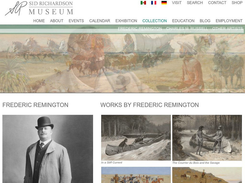Open the SHOP link
This screenshot has height=183, width=245.
[x=237, y=3]
